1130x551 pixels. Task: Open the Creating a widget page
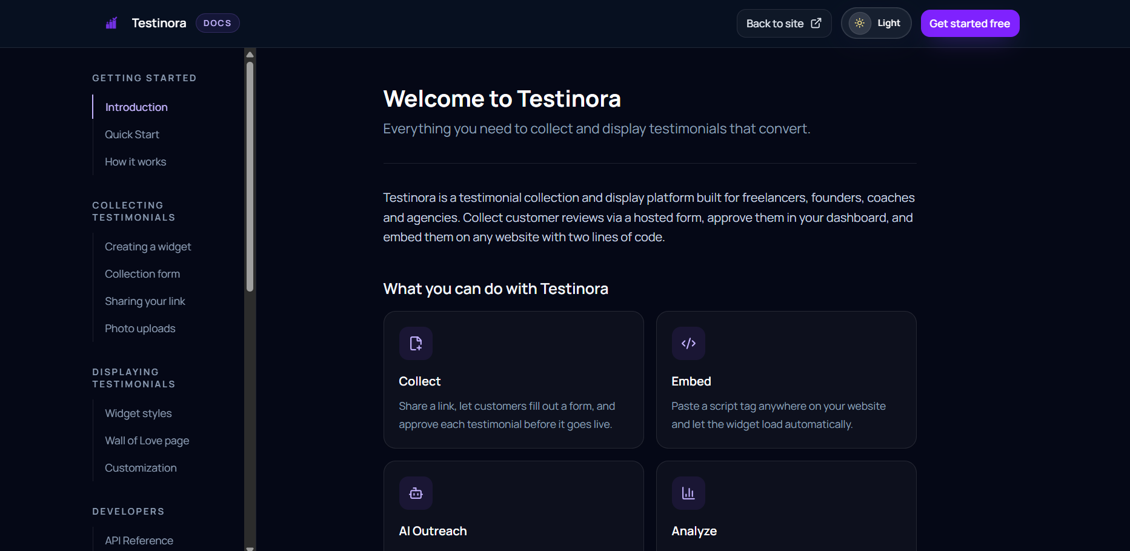[x=148, y=246]
